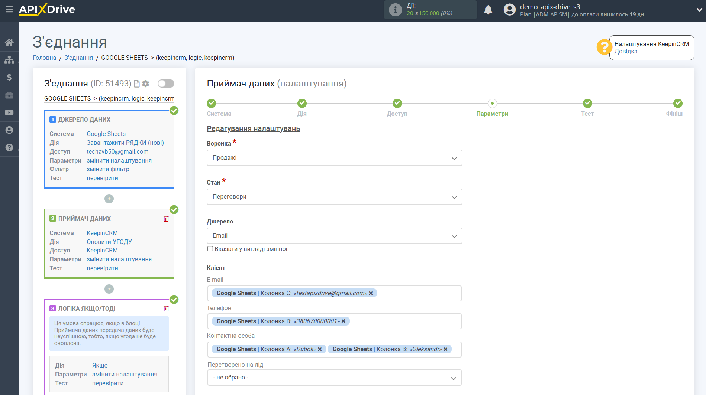Open the video tutorials sidebar icon

9,112
